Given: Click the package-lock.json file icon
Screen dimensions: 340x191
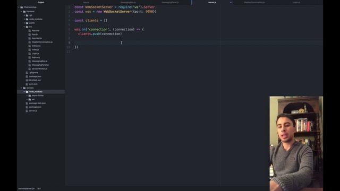Looking at the screenshot, I should pos(27,103).
